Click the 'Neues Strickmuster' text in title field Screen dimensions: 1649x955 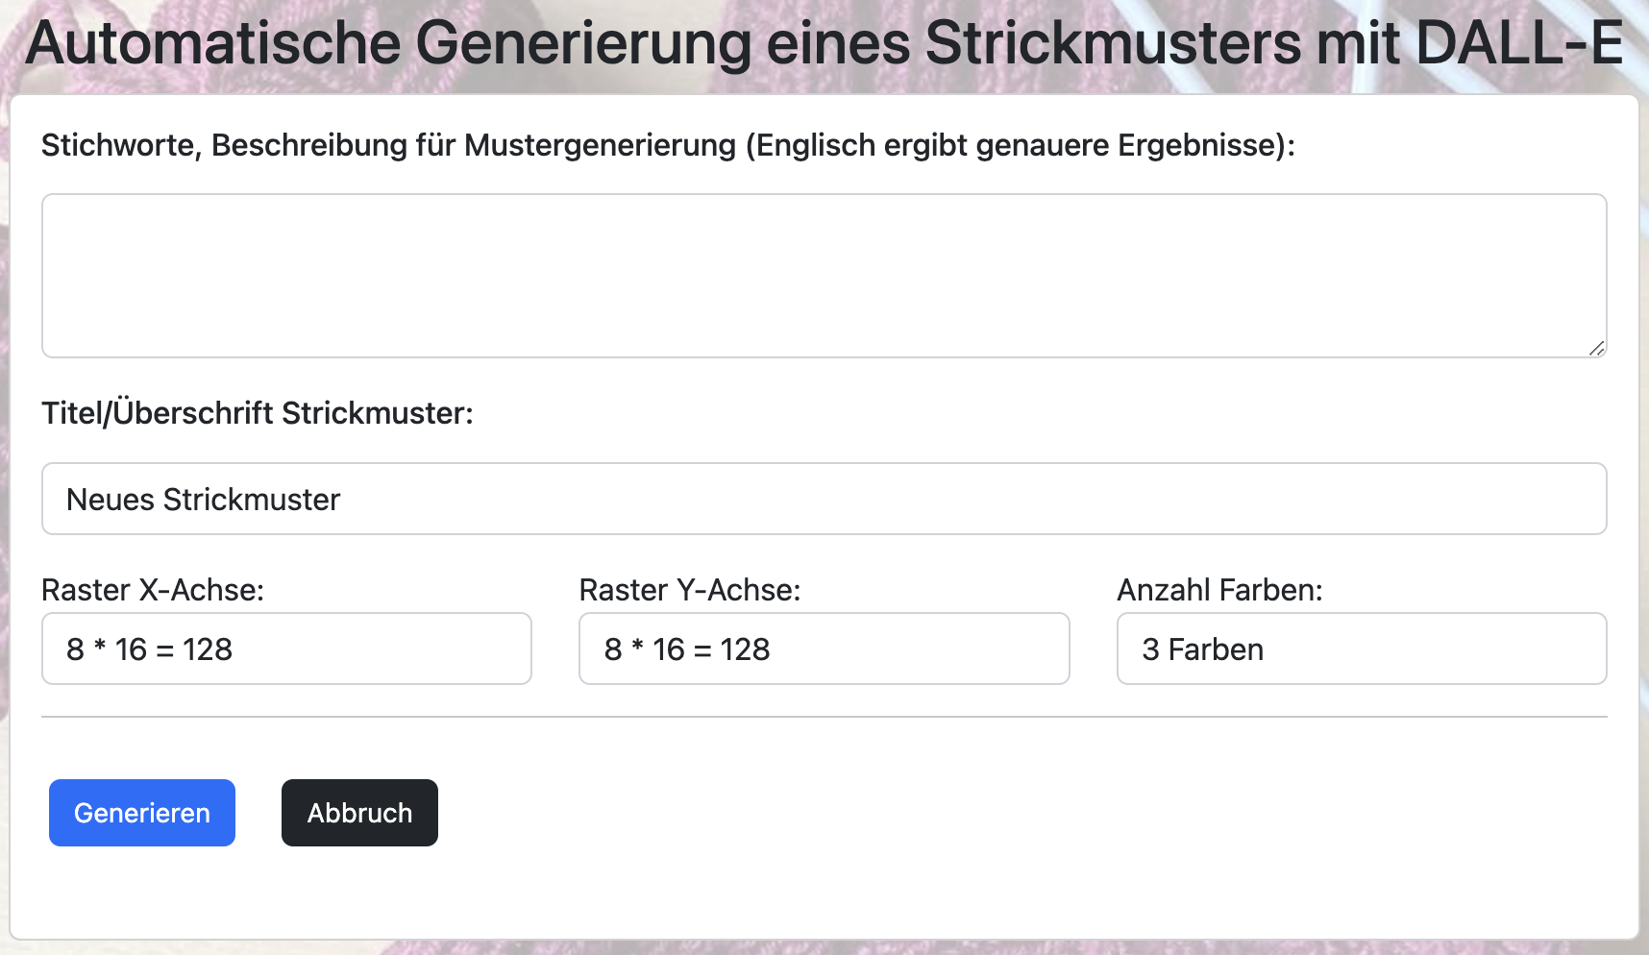click(x=203, y=500)
